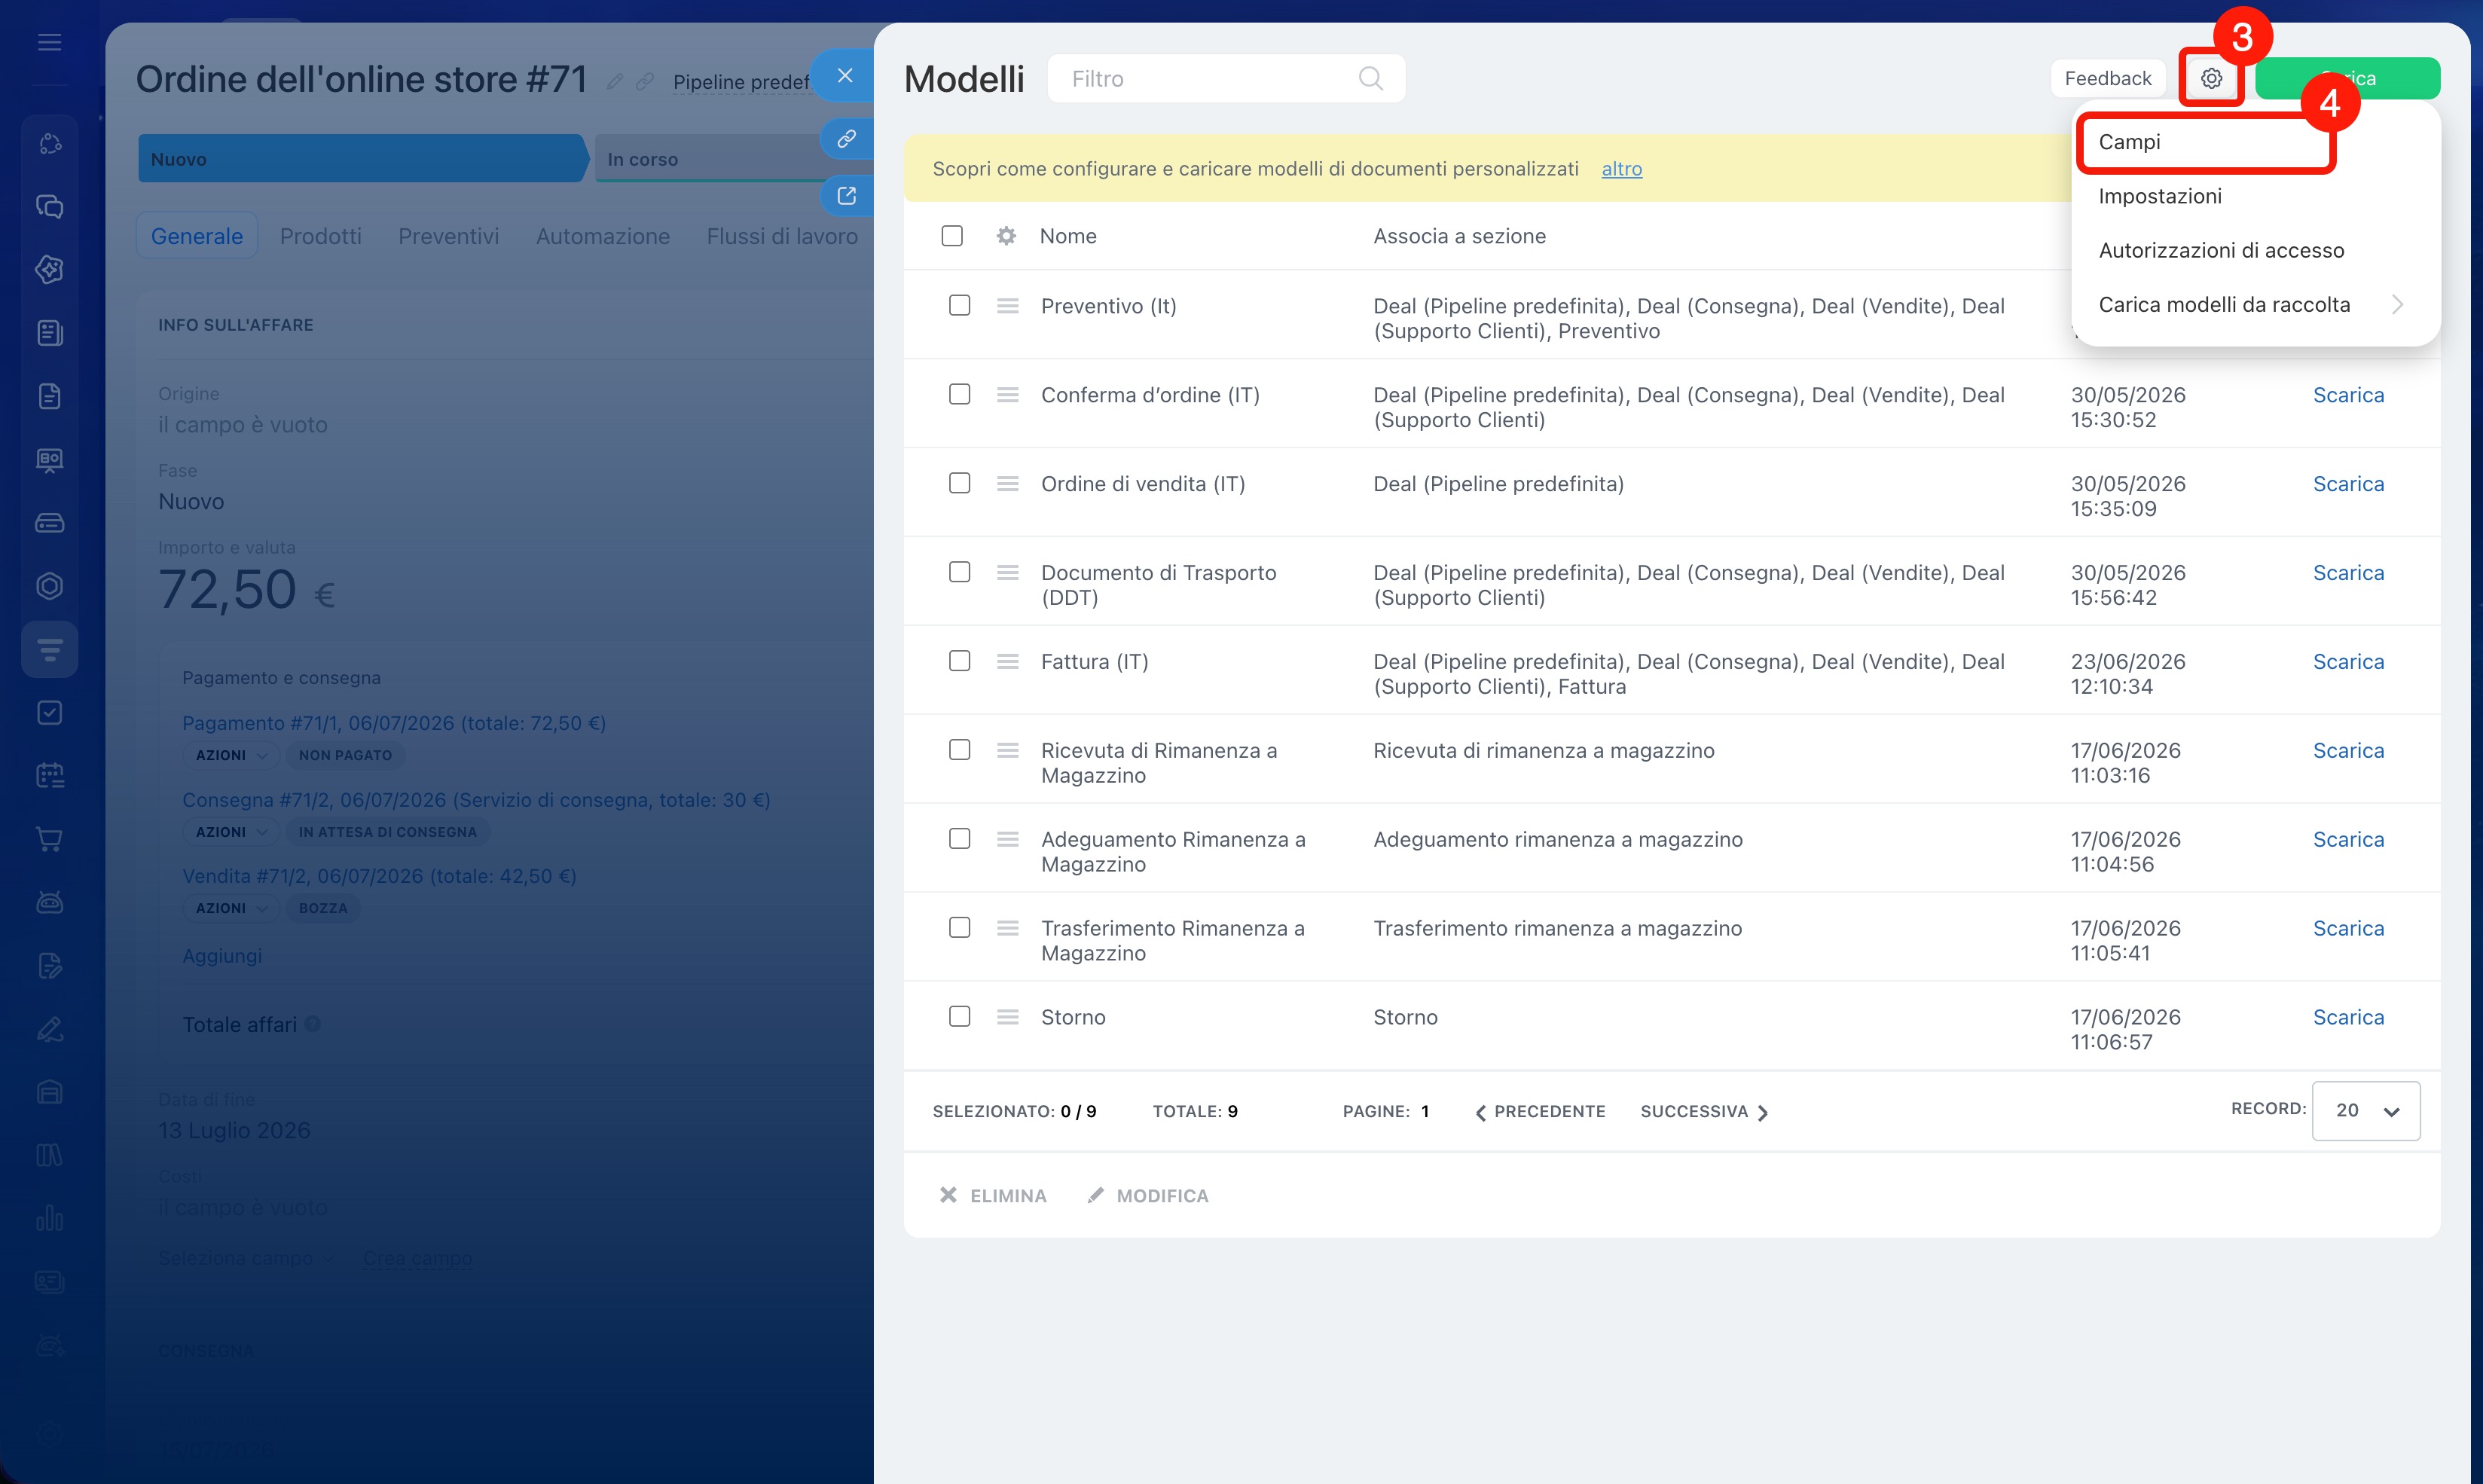
Task: Check the Ordine di vendita (IT) checkbox
Action: pyautogui.click(x=959, y=483)
